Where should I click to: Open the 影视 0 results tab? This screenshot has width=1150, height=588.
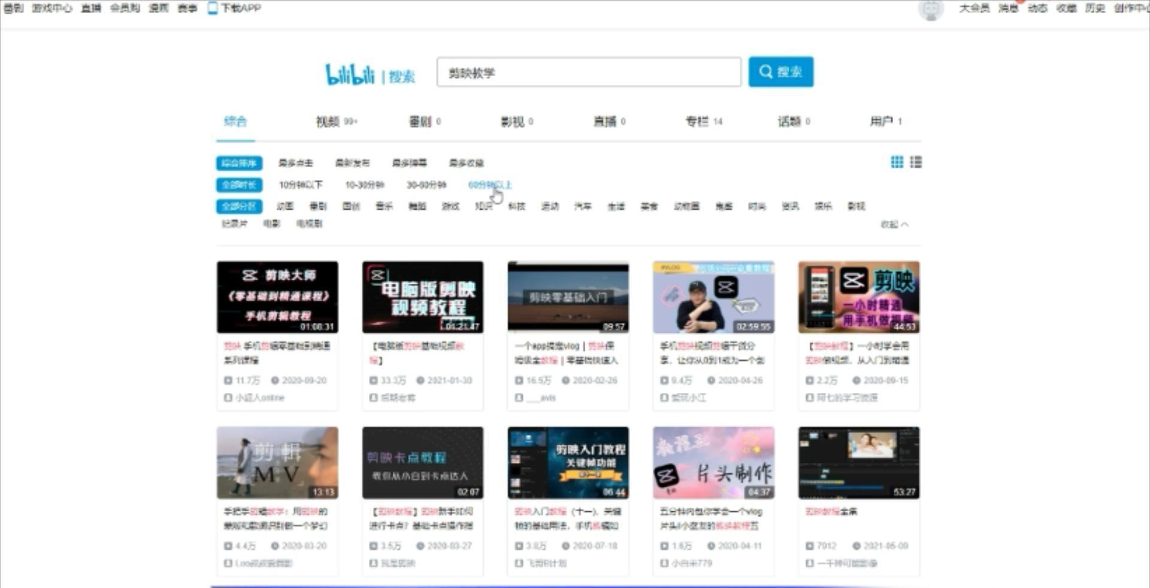point(517,122)
